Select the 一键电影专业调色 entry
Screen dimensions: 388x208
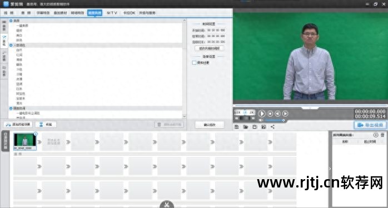(28, 113)
